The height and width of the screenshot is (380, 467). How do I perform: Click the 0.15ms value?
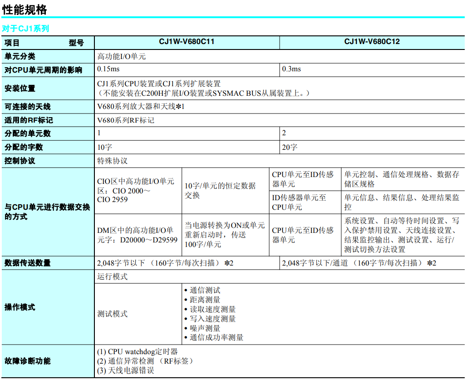tap(108, 69)
